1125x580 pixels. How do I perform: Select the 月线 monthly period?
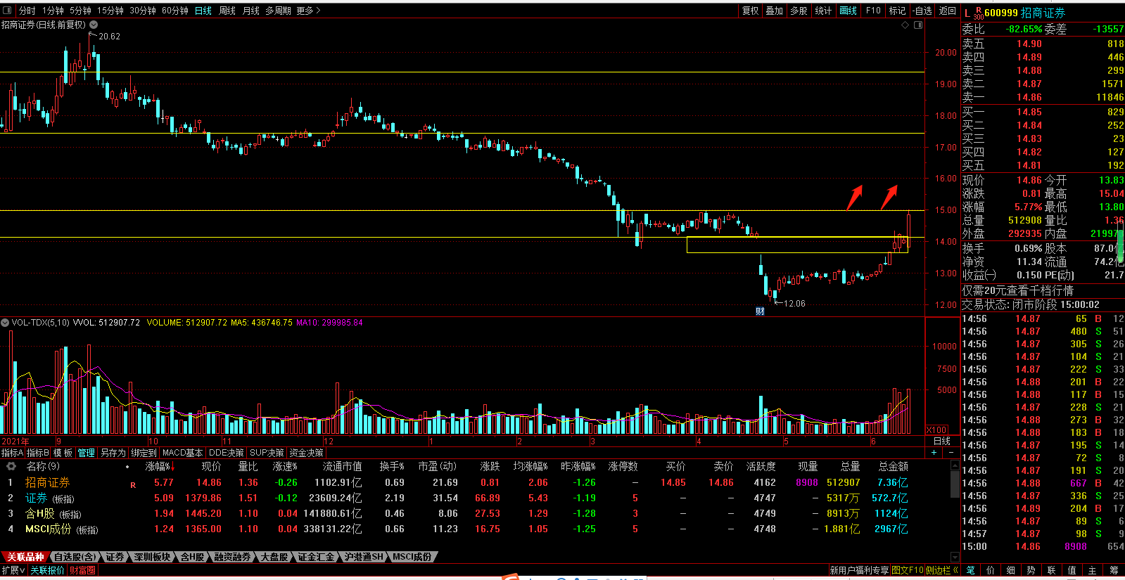click(x=251, y=11)
